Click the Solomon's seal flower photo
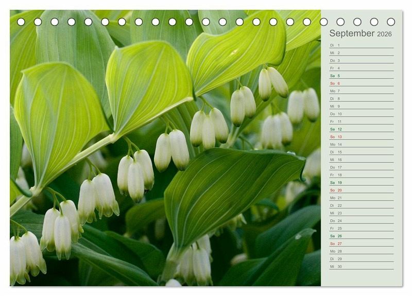The height and width of the screenshot is (296, 412). point(165,154)
